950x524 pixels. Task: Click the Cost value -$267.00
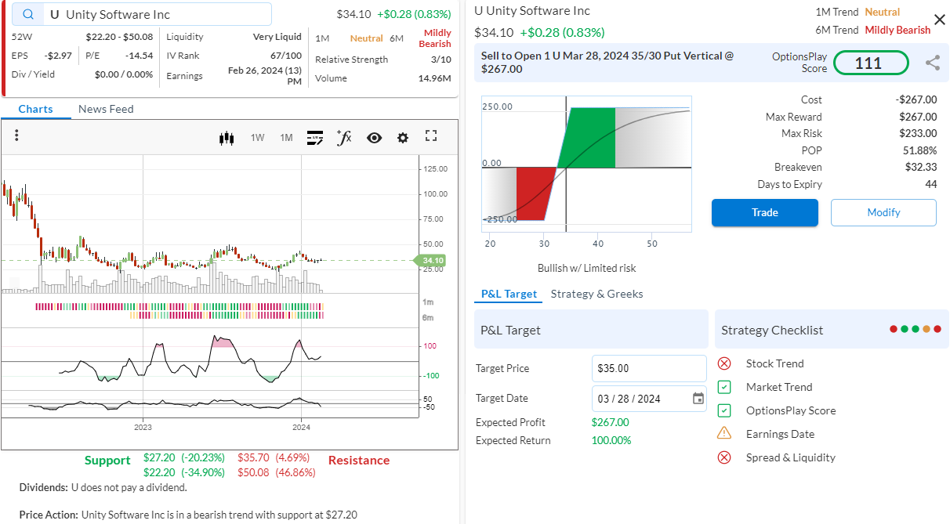(916, 99)
